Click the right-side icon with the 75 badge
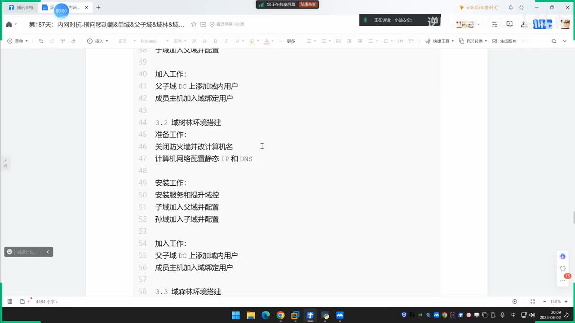The height and width of the screenshot is (323, 575). point(563,269)
